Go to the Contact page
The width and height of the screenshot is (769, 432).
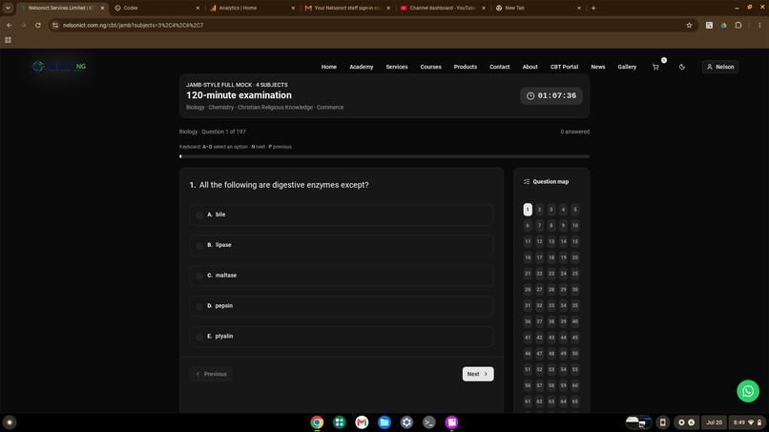pos(499,67)
